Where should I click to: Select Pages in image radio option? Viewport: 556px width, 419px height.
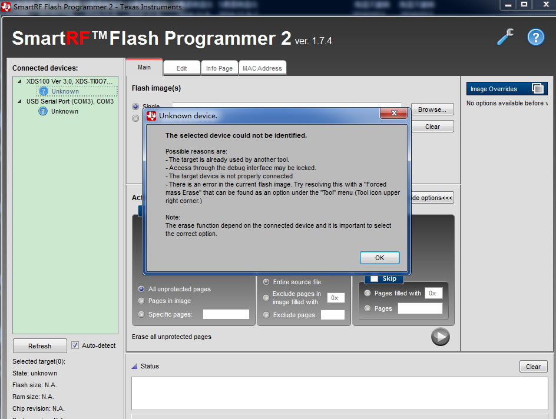click(x=141, y=301)
